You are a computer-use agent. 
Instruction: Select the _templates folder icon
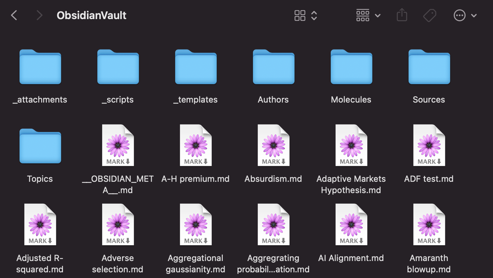(x=196, y=67)
